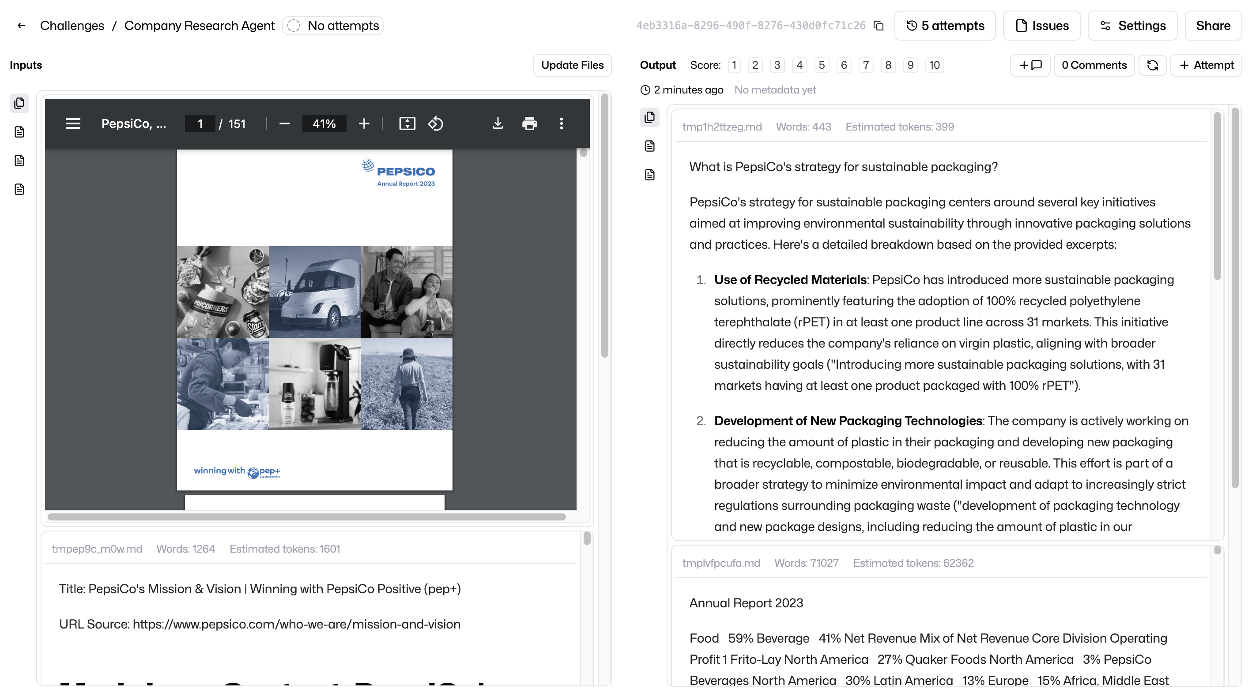
Task: Open the PDF viewer more-actions menu
Action: coord(562,123)
